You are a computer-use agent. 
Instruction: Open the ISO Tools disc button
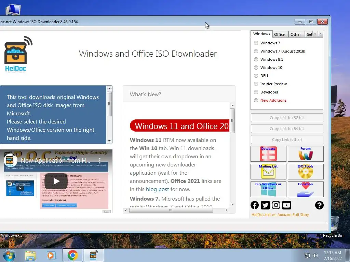tap(306, 172)
